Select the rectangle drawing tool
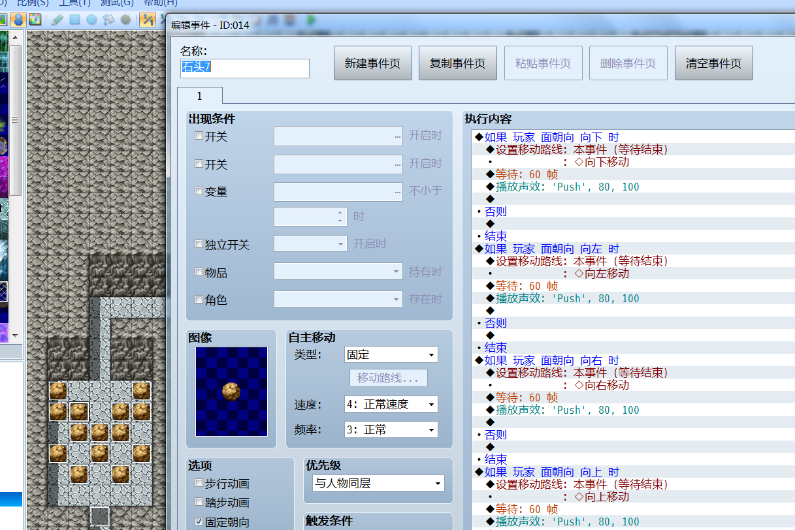 [x=74, y=20]
